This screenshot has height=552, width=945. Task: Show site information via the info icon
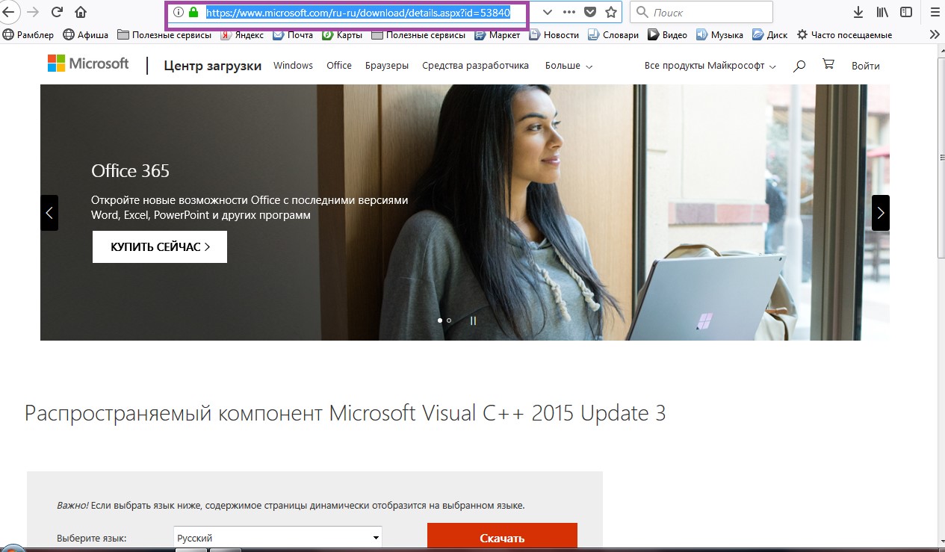pyautogui.click(x=179, y=12)
